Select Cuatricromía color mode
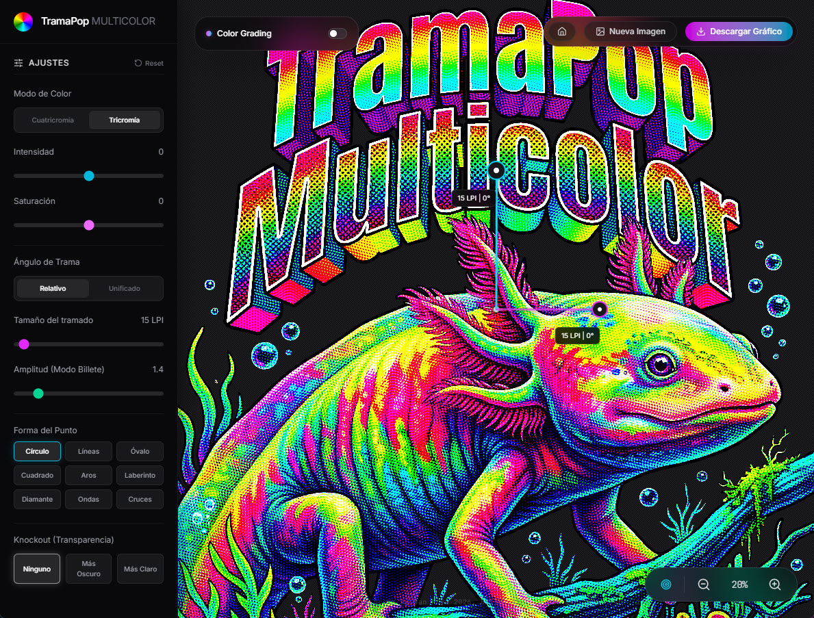814x618 pixels. pos(53,120)
